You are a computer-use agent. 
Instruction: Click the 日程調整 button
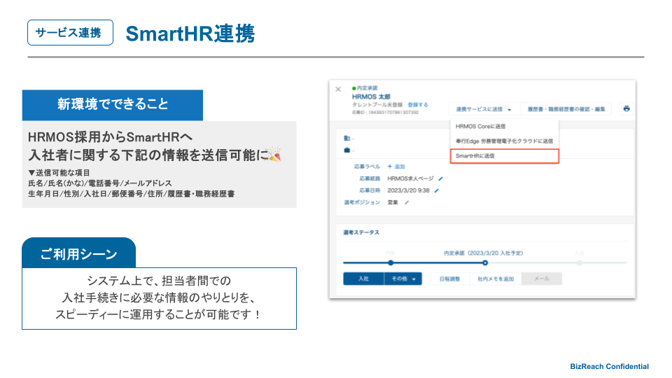[x=449, y=279]
